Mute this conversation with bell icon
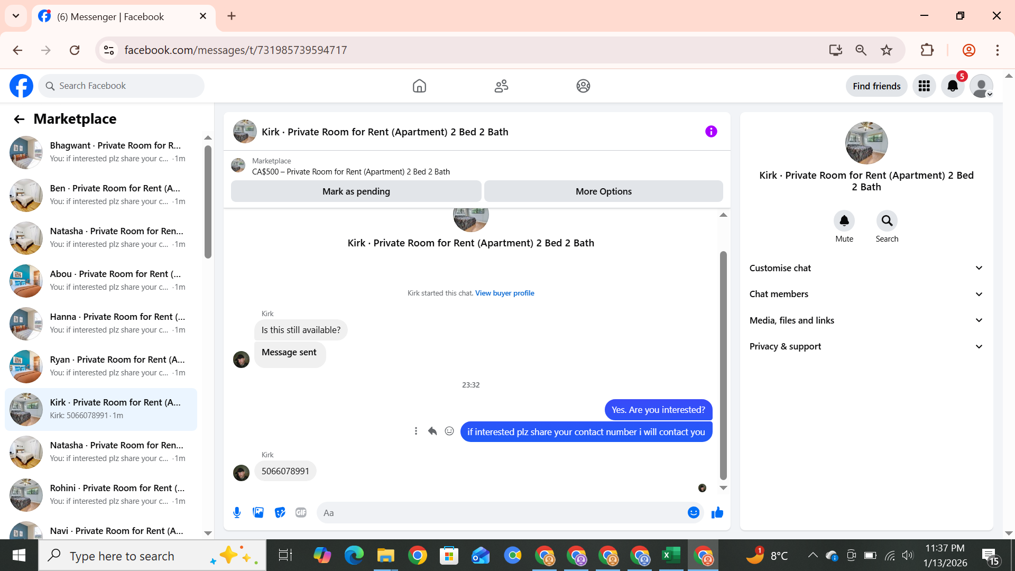This screenshot has height=571, width=1015. click(x=844, y=221)
